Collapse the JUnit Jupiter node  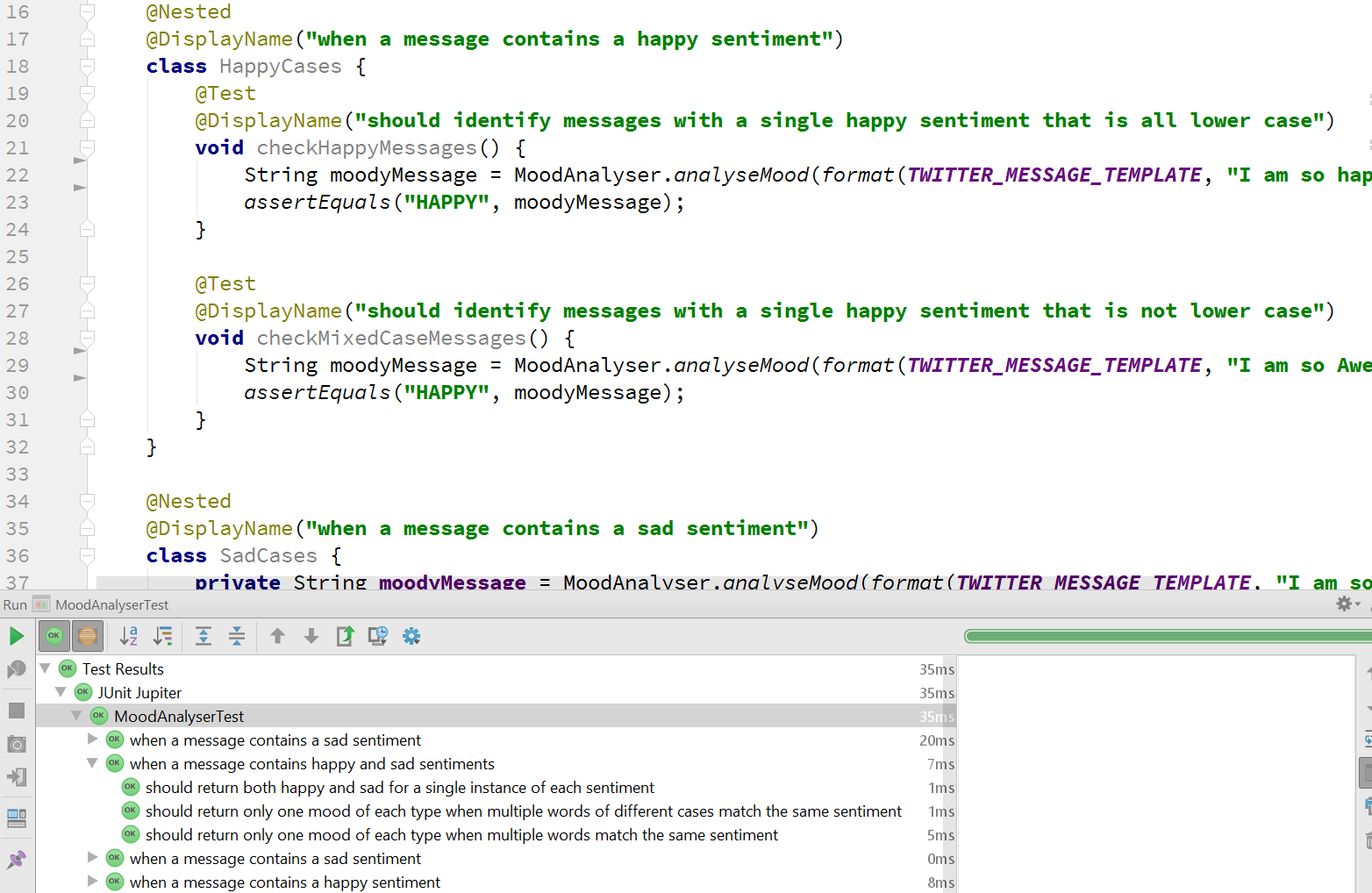pos(61,692)
